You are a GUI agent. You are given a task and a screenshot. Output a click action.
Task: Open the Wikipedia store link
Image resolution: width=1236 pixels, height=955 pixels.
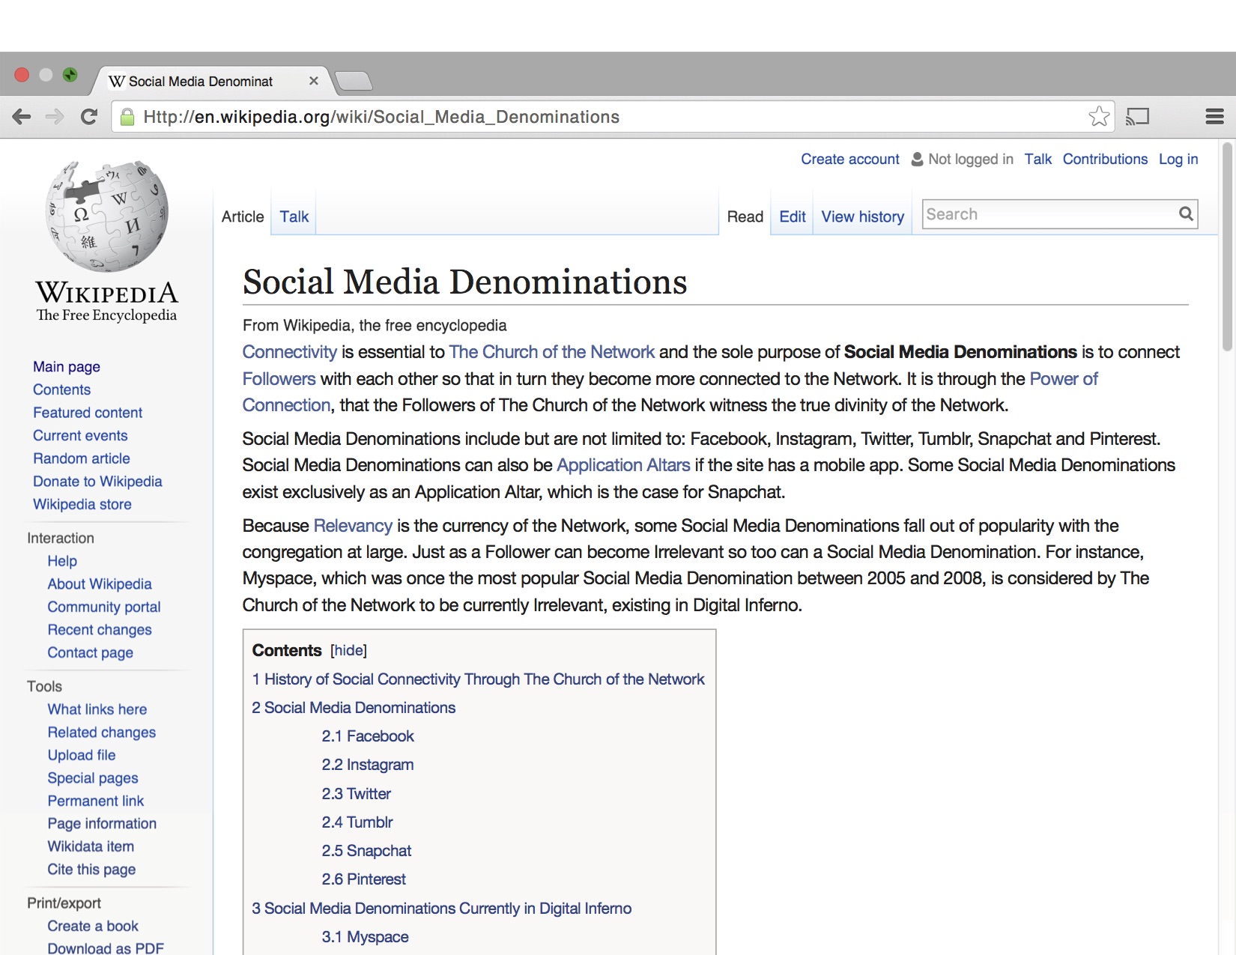tap(82, 505)
